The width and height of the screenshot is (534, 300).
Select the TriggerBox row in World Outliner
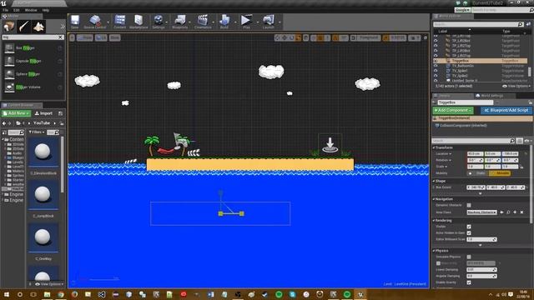coord(481,61)
